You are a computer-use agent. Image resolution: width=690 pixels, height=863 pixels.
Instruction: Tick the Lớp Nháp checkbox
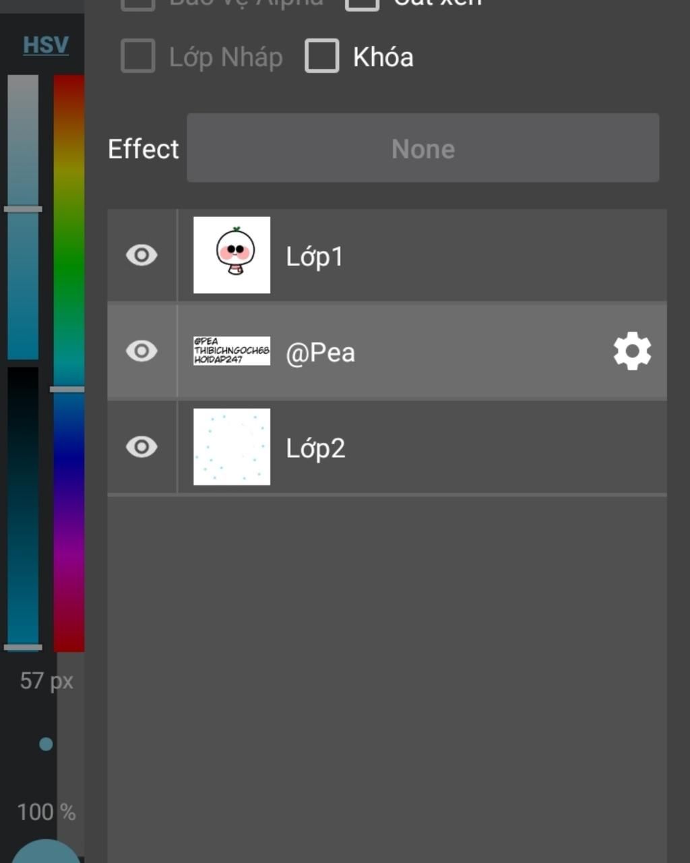pos(138,56)
